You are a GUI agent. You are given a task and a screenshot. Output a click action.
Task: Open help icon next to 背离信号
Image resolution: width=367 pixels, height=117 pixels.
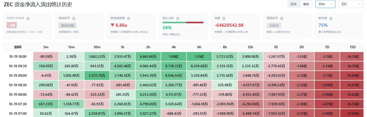(x=282, y=18)
